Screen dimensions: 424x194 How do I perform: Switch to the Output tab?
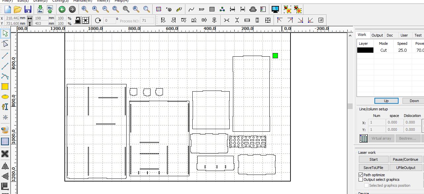377,35
